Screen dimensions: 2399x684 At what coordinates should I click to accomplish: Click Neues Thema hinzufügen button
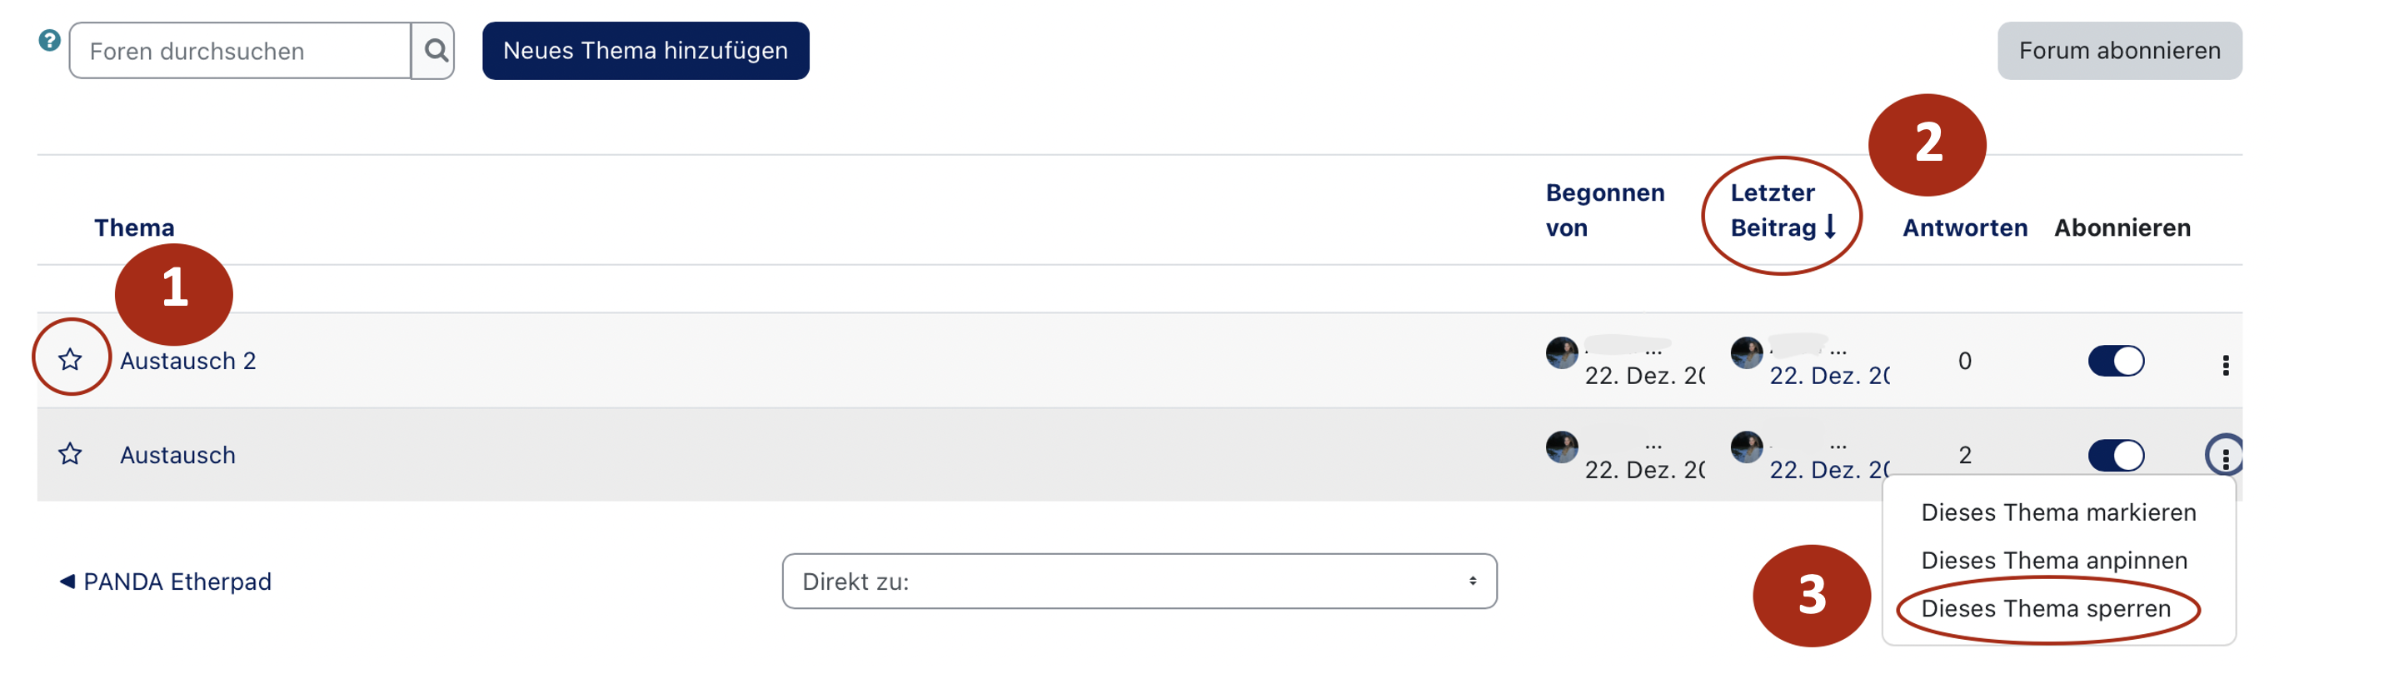[646, 50]
